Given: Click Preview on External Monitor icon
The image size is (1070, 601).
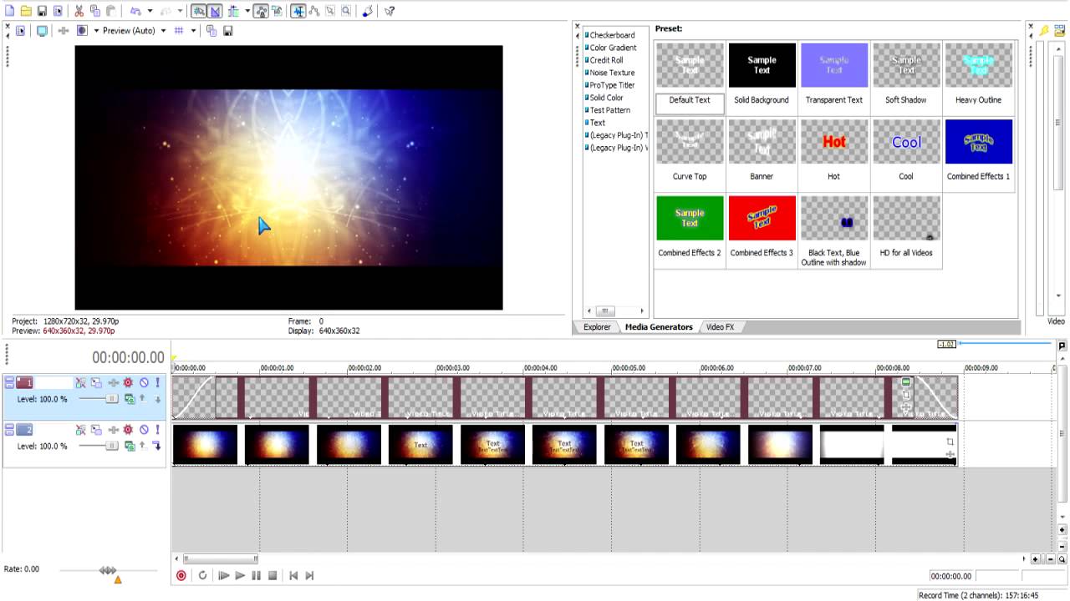Looking at the screenshot, I should tap(42, 30).
